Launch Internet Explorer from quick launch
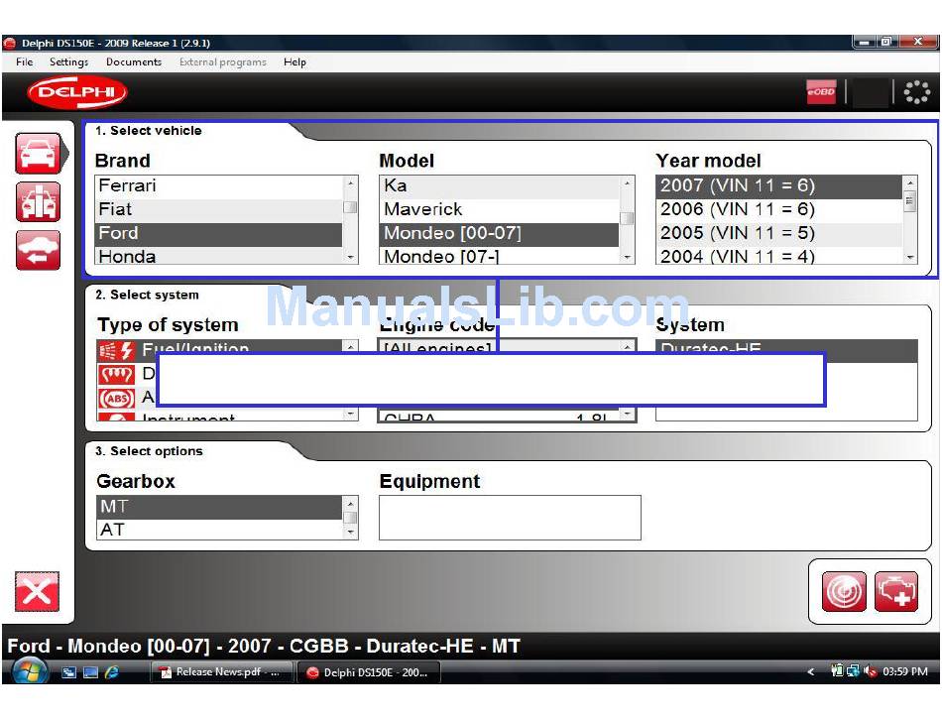 pyautogui.click(x=112, y=672)
